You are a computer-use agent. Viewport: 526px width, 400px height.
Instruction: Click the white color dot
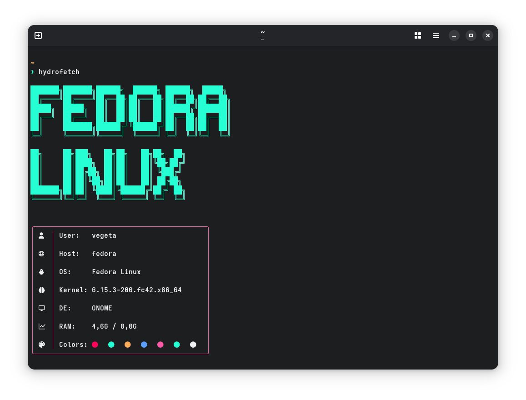click(193, 345)
